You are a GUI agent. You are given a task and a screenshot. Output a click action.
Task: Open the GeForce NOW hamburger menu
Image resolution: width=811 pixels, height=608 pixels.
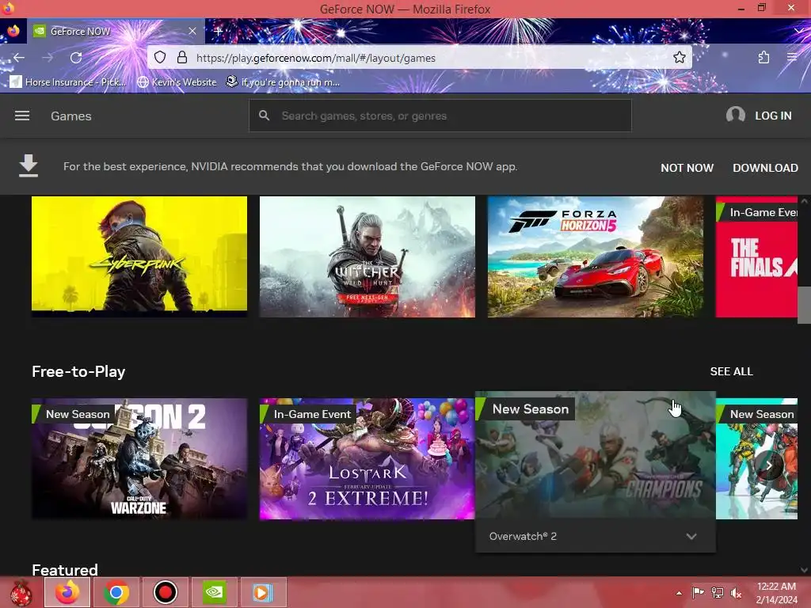[x=21, y=116]
